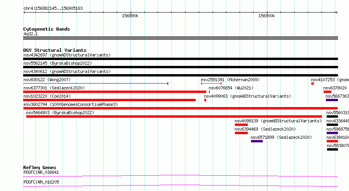This screenshot has height=191, width=349.
Task: Open the nsv1023220 (Coe2014) label
Action: click(47, 96)
